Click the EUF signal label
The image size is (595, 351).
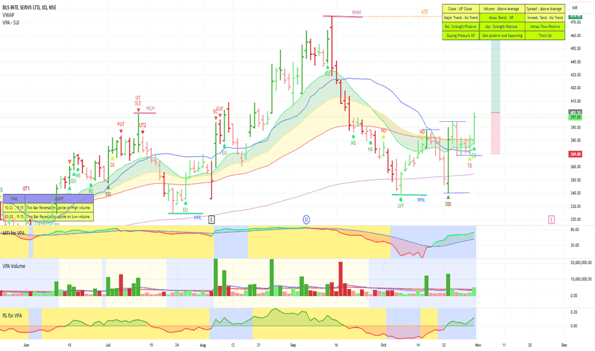(220, 109)
